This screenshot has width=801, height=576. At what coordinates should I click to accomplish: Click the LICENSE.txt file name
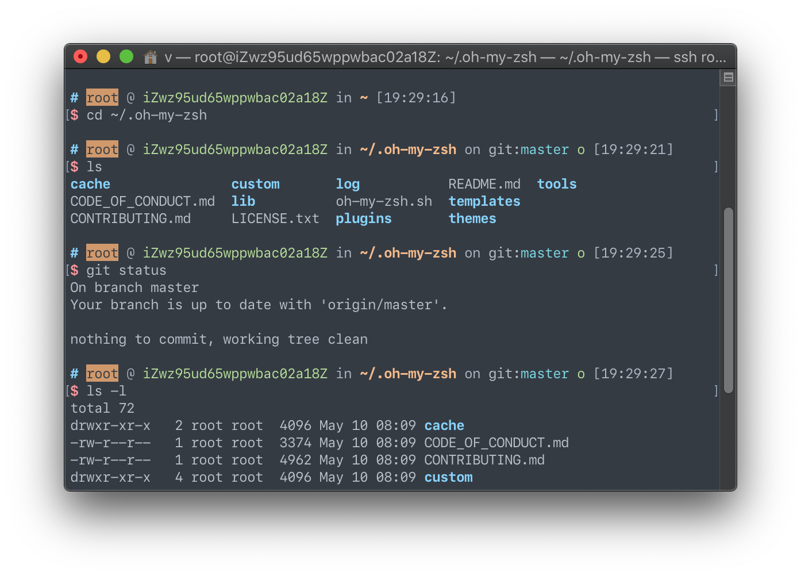tap(275, 218)
